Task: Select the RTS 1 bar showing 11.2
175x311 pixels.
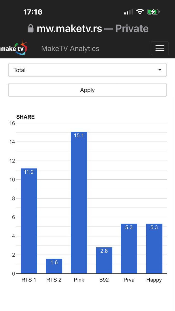Action: pos(29,221)
